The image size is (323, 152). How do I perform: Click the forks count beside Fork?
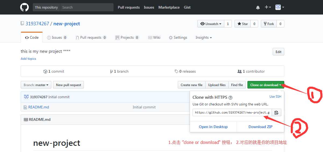coord(280,24)
